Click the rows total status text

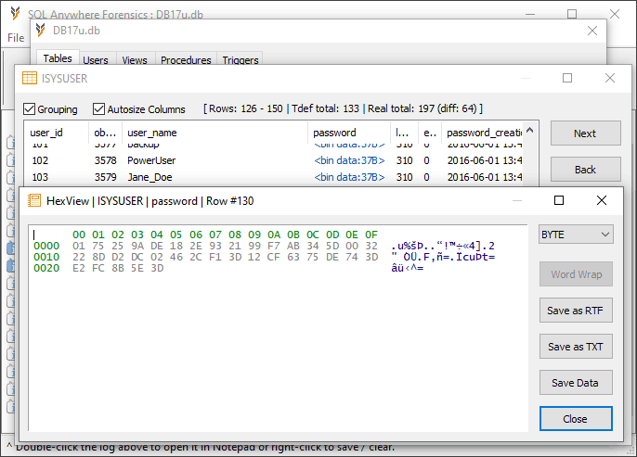pos(344,108)
